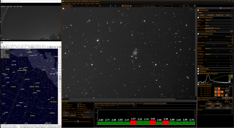Viewport: 234px width, 128px height.
Task: Open the Scripts menu in SharpCap
Action: point(92,4)
